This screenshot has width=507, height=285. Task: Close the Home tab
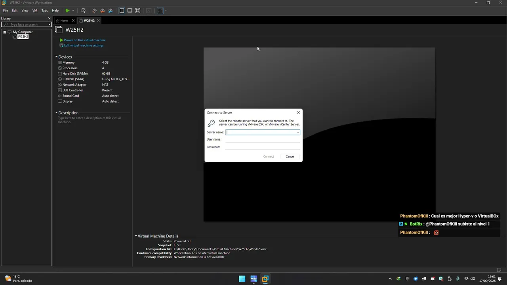(73, 21)
